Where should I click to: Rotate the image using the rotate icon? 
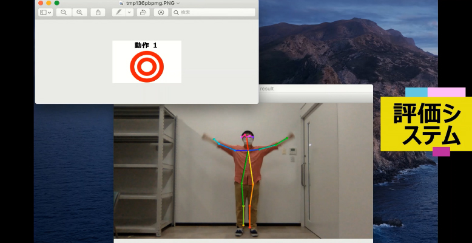coord(143,12)
